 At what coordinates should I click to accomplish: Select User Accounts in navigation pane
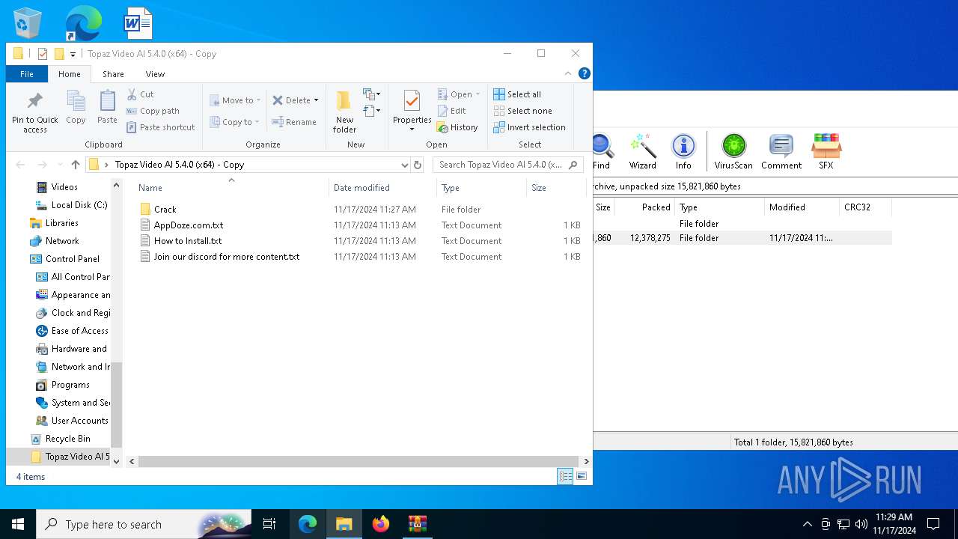click(79, 421)
